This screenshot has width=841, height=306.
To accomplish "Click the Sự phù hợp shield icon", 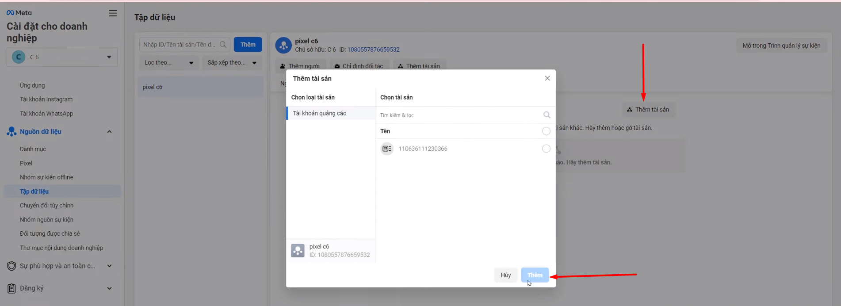I will pyautogui.click(x=11, y=266).
